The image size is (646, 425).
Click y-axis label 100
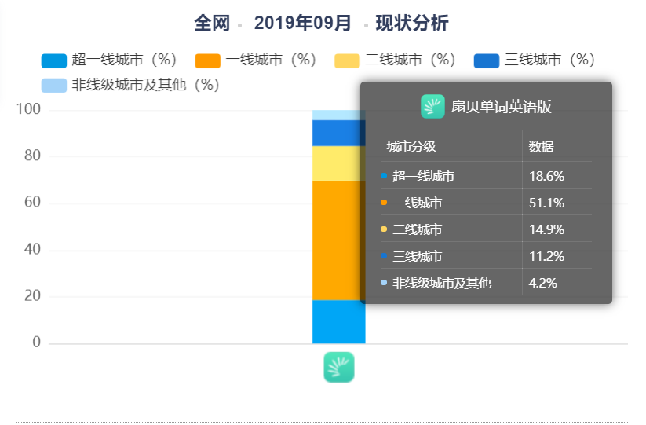pos(28,109)
